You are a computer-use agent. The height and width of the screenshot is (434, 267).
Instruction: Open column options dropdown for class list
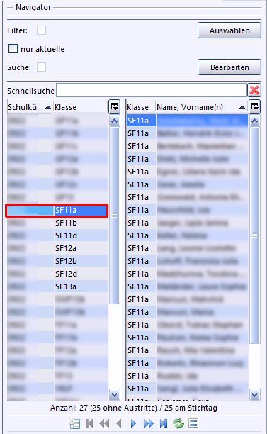pos(115,106)
